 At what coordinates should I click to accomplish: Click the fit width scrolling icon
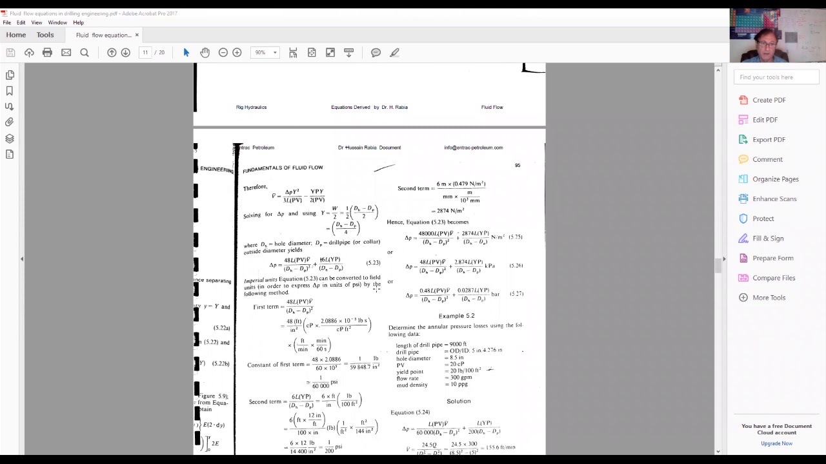pyautogui.click(x=293, y=52)
